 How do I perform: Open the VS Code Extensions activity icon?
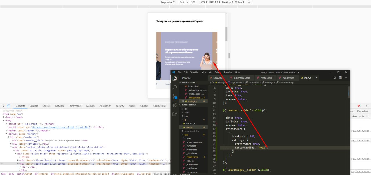(x=175, y=114)
